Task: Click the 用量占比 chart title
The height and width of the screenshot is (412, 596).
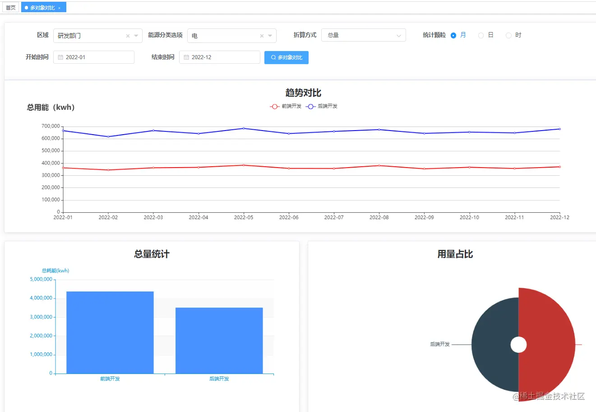Action: tap(455, 254)
